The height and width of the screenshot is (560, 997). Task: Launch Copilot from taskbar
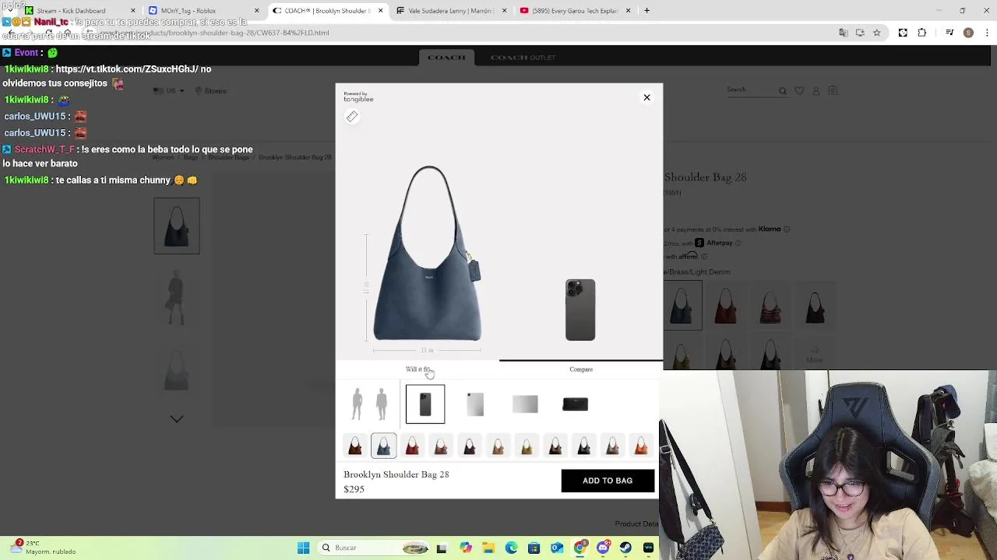pos(466,548)
